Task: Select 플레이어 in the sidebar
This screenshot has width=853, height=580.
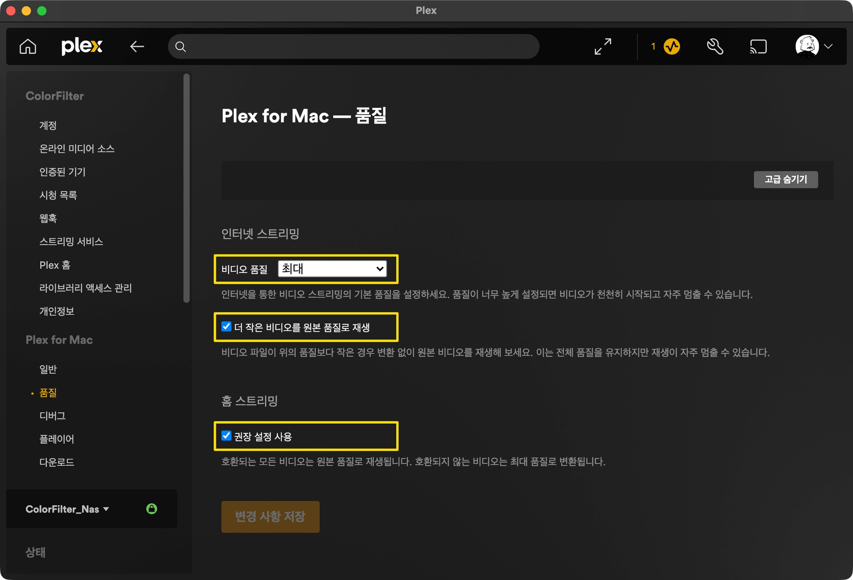Action: coord(57,439)
